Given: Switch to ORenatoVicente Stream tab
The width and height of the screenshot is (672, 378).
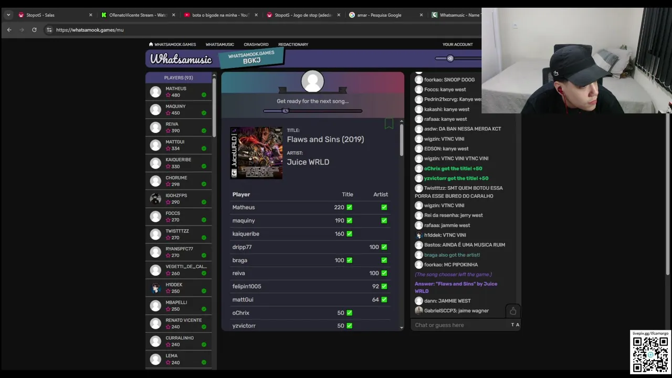Looking at the screenshot, I should coord(138,15).
